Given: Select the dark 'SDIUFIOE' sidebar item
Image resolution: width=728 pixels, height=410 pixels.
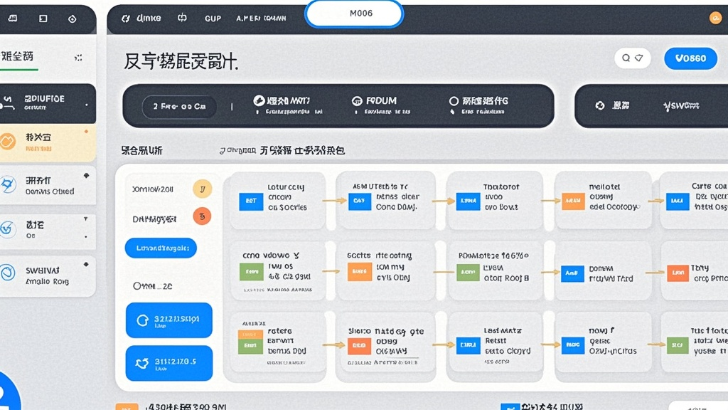Looking at the screenshot, I should (x=48, y=103).
